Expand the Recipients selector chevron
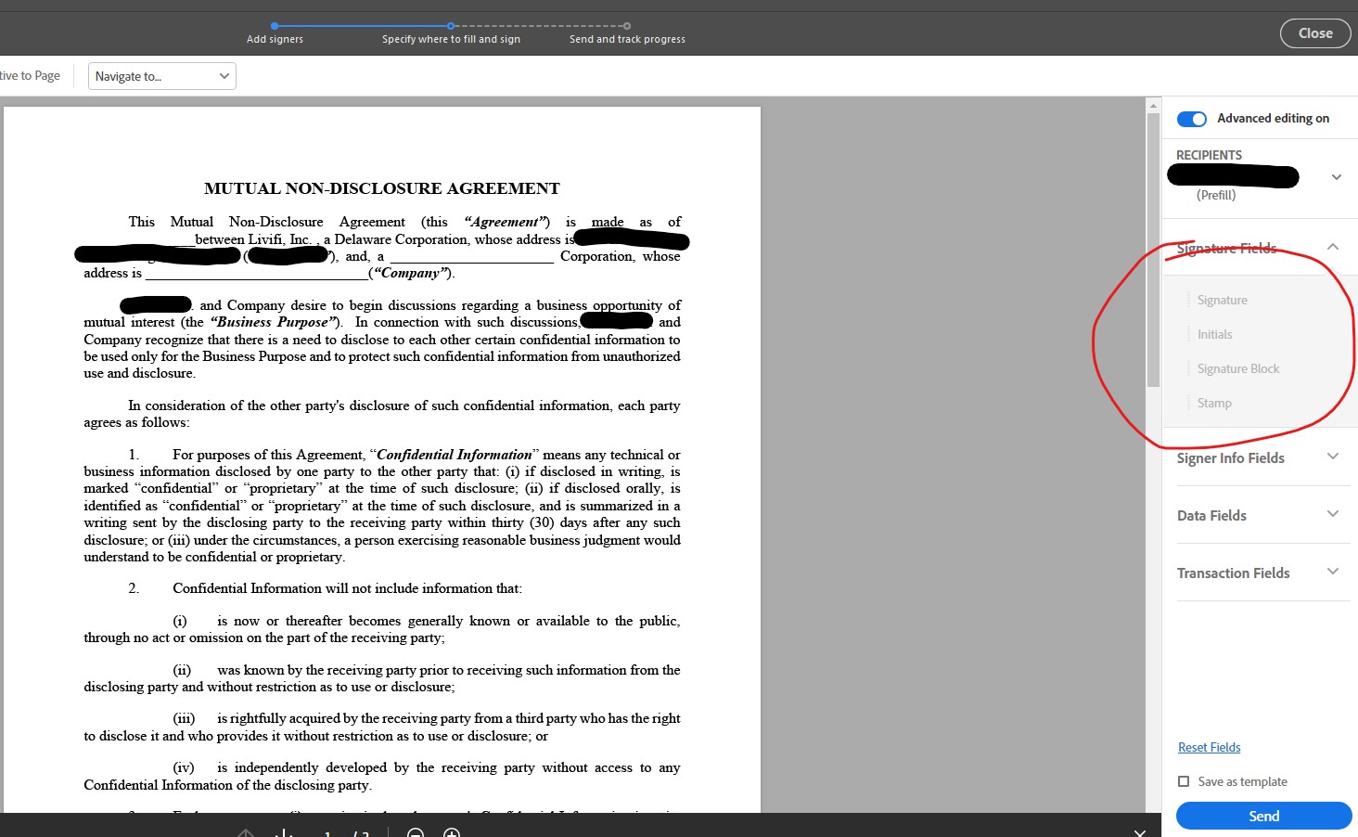Viewport: 1358px width, 837px height. tap(1336, 176)
